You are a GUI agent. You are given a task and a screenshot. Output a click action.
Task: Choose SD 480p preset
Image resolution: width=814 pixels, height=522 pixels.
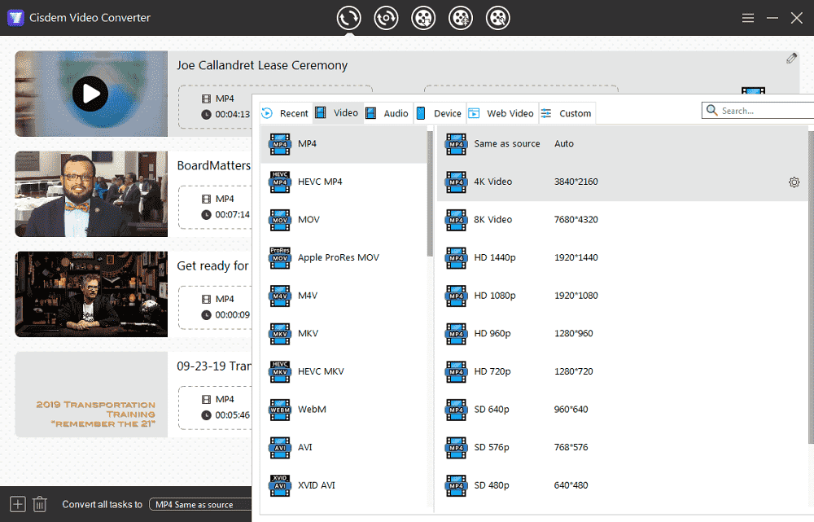623,485
